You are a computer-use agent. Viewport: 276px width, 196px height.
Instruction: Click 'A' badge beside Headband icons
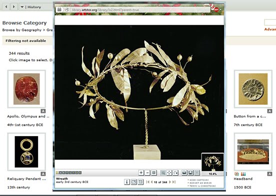(x=269, y=174)
